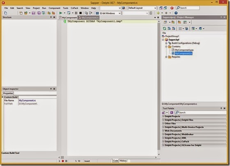
Task: Click the red record macro icon in status bar
Action: 63,161
